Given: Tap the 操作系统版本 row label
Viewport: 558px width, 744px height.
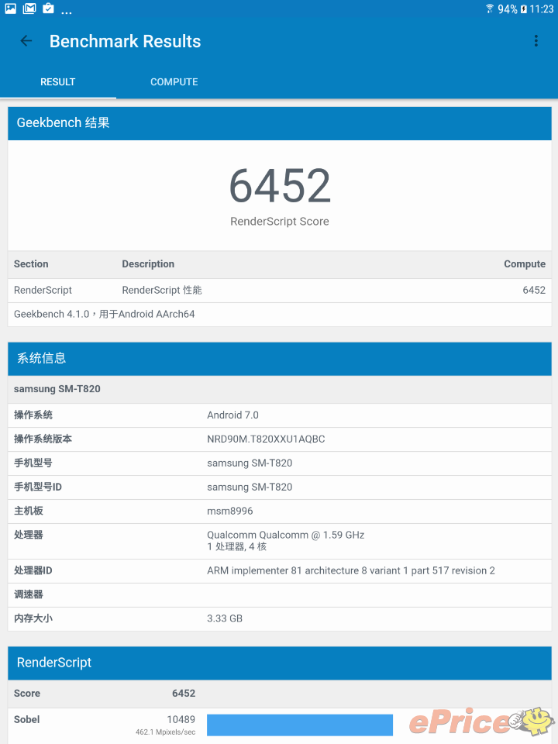Looking at the screenshot, I should [x=43, y=439].
